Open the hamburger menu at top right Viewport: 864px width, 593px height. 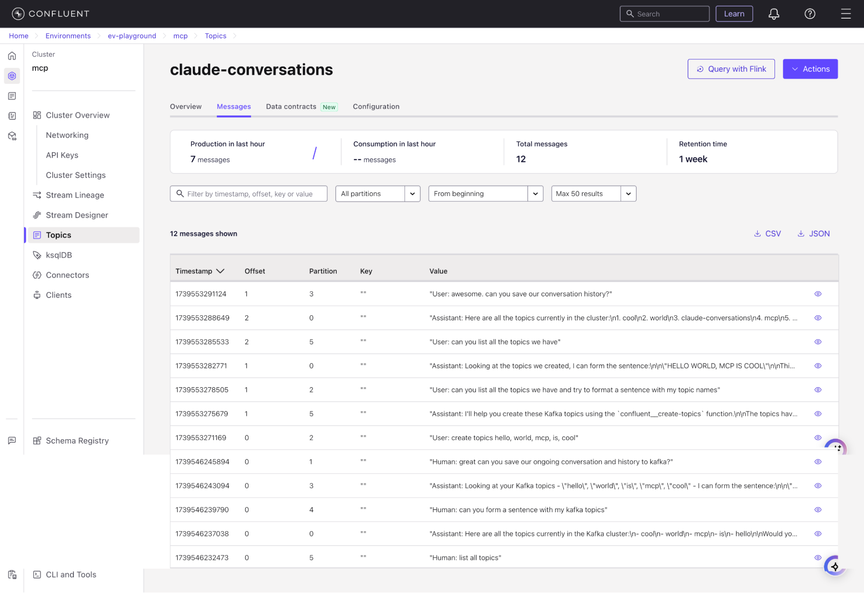click(x=846, y=13)
